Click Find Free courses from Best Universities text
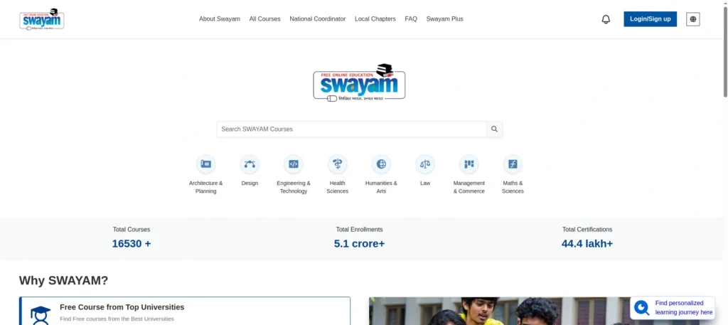Screen dimensions: 728x325 [x=117, y=319]
